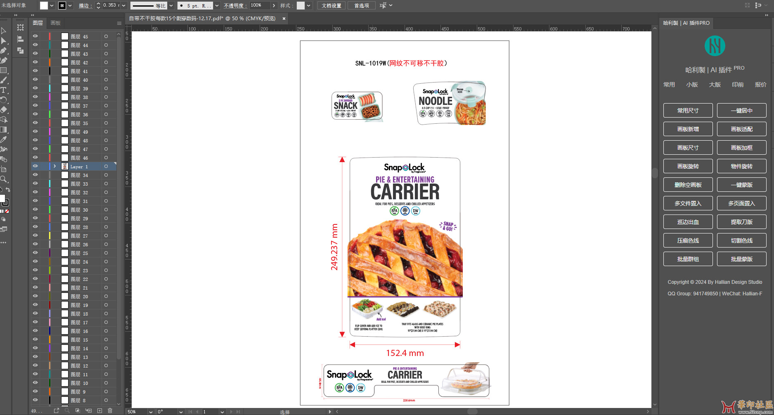
Task: Toggle visibility of 图层 39
Action: click(x=35, y=88)
